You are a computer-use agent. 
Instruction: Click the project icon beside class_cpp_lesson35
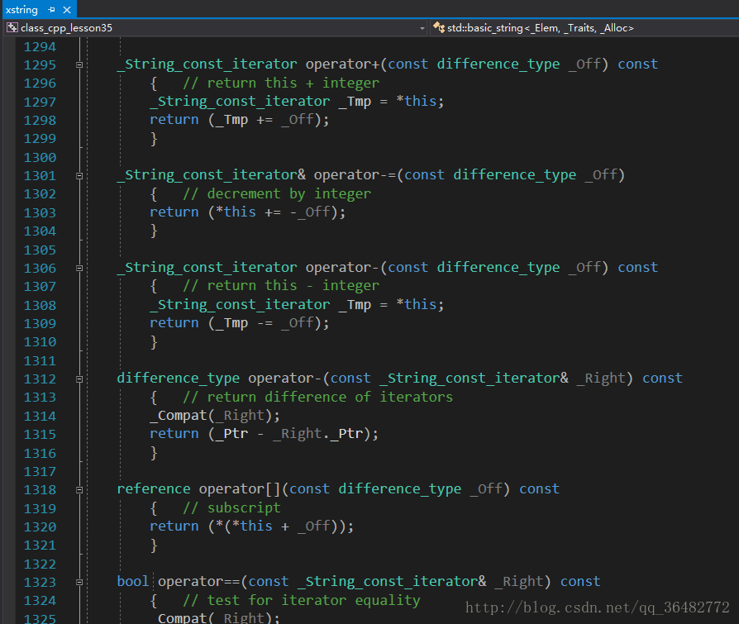[x=12, y=28]
